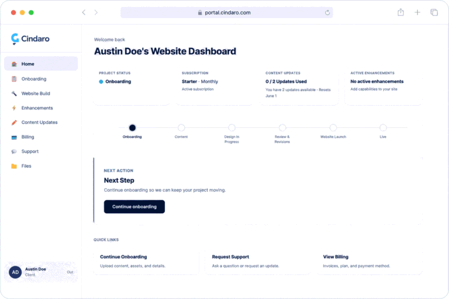The width and height of the screenshot is (449, 299).
Task: Click the Subscription Starter Monthly card
Action: (x=214, y=86)
